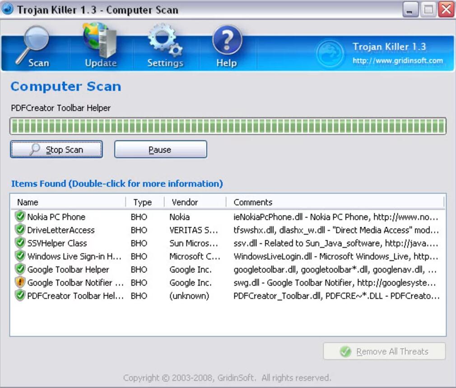Open the Settings gears icon
Screen dimensions: 456x388
click(165, 44)
